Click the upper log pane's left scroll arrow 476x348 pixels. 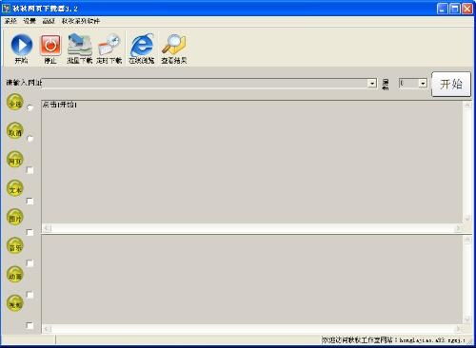47,228
